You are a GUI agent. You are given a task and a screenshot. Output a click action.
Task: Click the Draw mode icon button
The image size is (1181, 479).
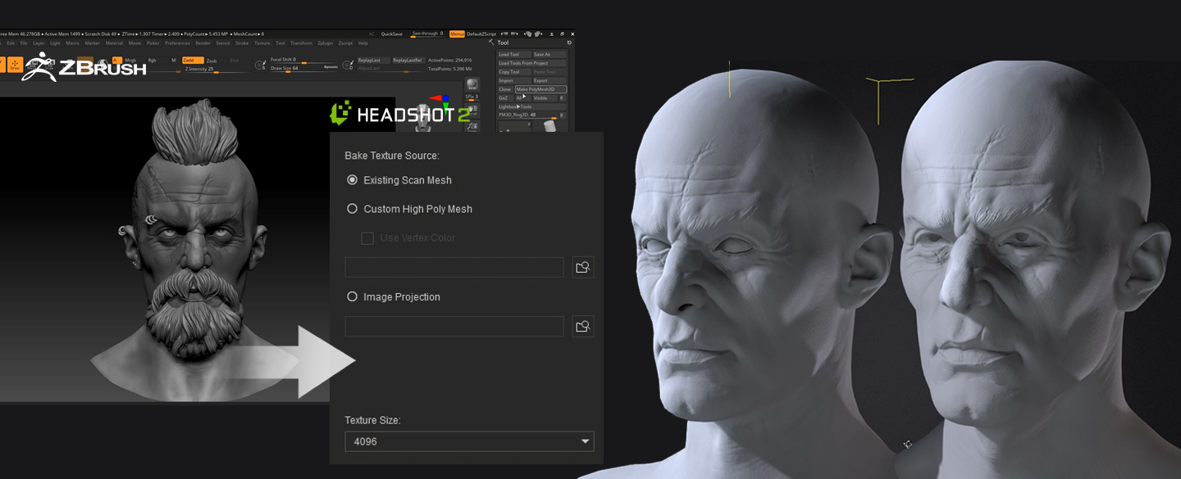click(15, 65)
